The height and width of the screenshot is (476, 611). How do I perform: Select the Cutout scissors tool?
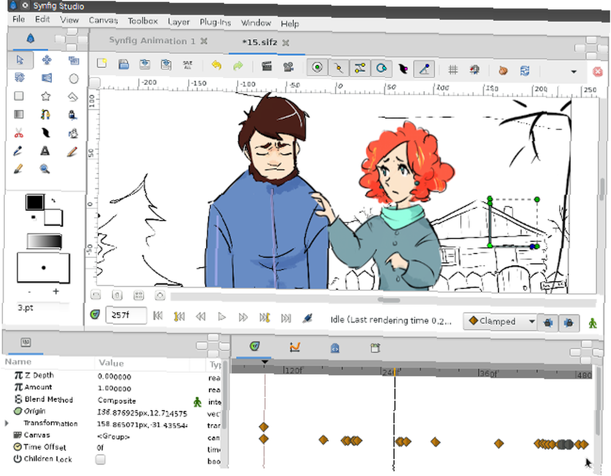[x=18, y=133]
